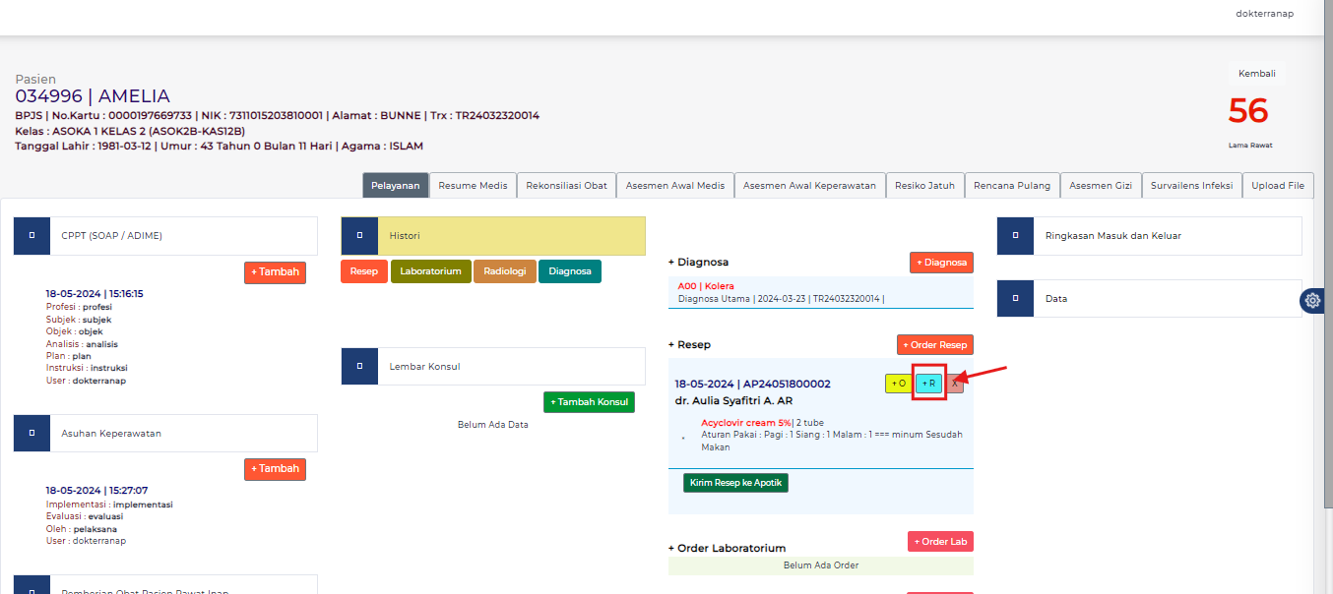Click the Lembar Konsul panel icon
This screenshot has width=1333, height=594.
(359, 366)
